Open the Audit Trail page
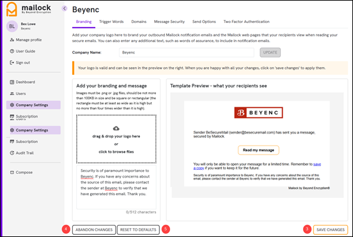 coord(22,153)
